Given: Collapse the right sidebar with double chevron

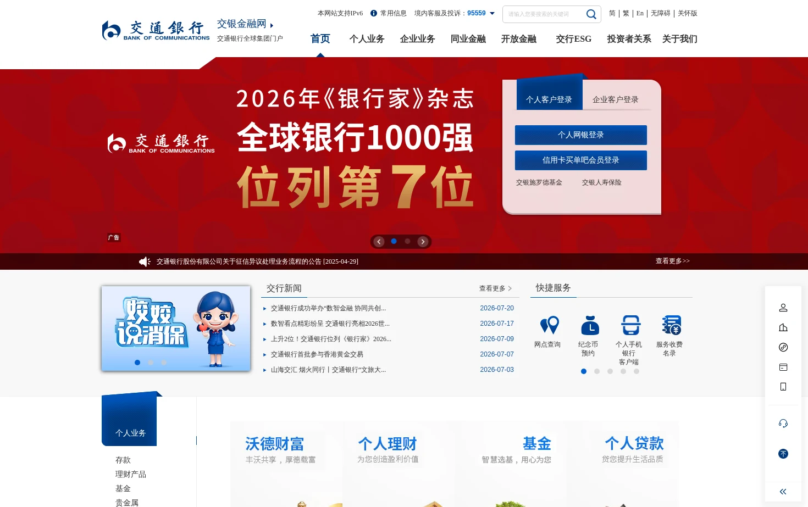Looking at the screenshot, I should (x=783, y=492).
